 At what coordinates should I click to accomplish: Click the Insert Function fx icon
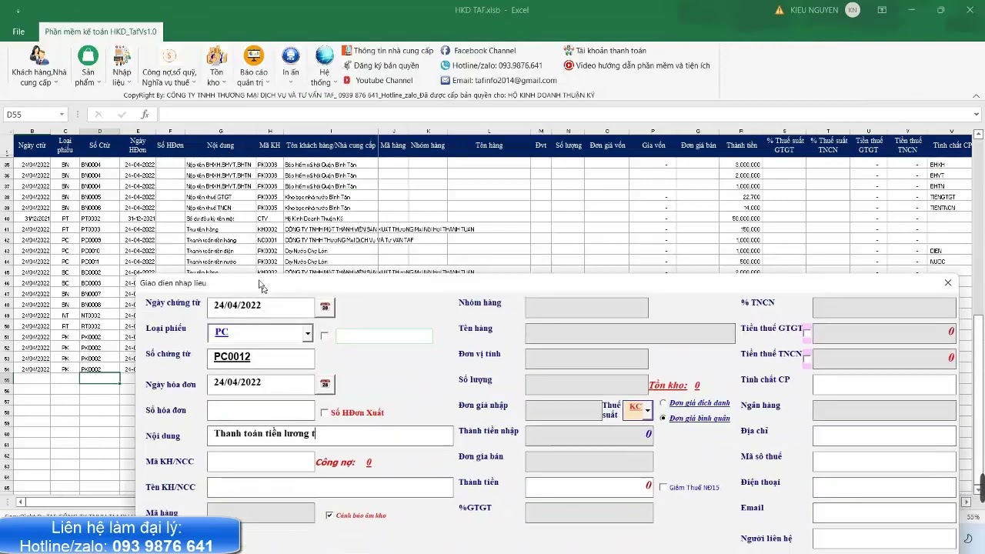click(145, 115)
